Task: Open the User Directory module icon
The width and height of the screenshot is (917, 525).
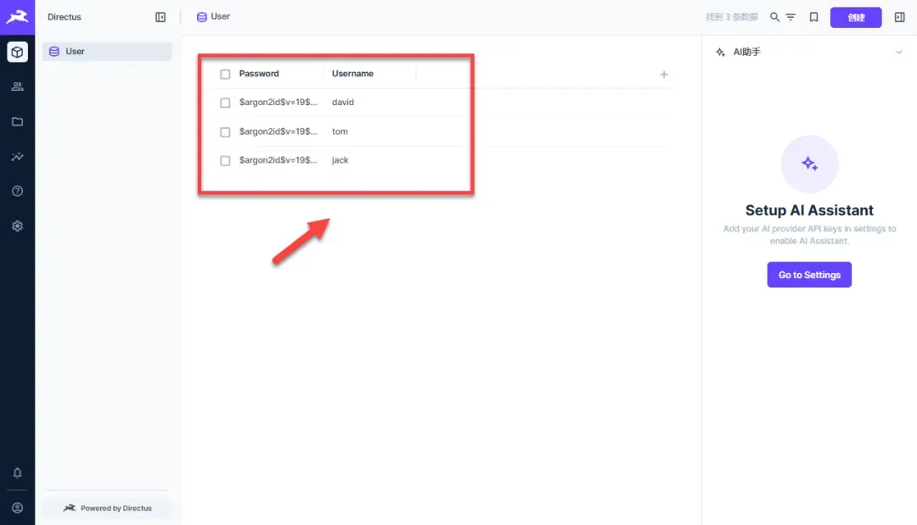Action: coord(17,87)
